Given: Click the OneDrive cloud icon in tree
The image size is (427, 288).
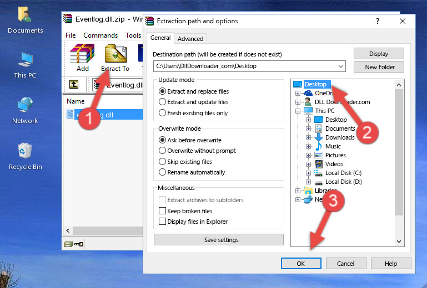Looking at the screenshot, I should click(x=308, y=93).
